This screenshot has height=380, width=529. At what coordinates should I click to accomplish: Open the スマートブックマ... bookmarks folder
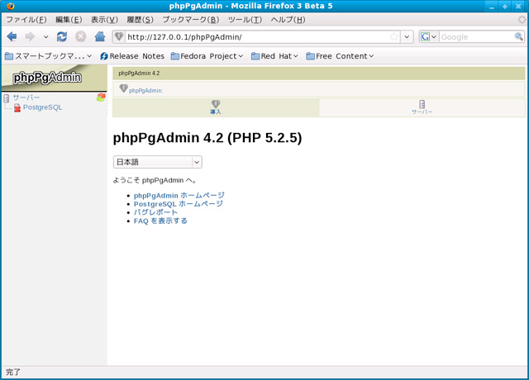48,56
